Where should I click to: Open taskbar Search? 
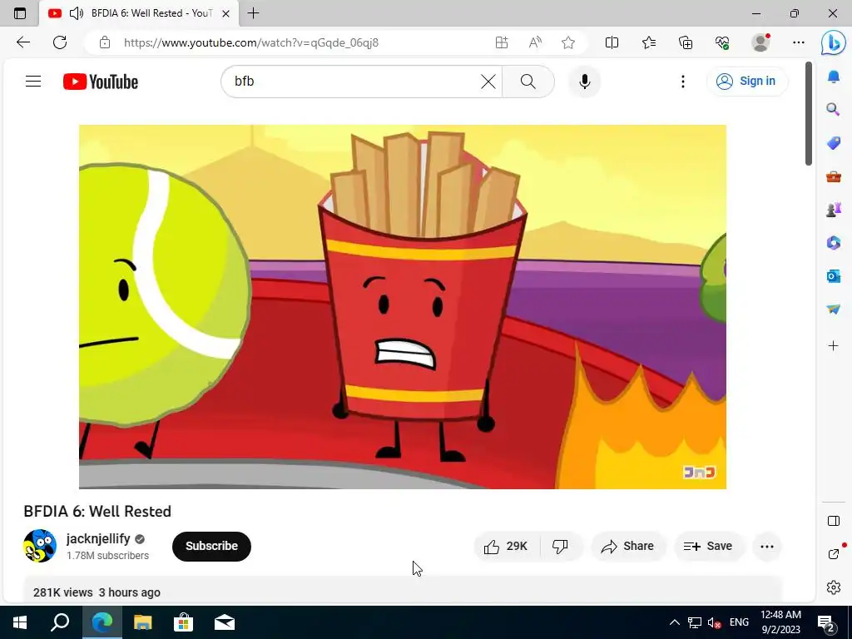click(60, 622)
